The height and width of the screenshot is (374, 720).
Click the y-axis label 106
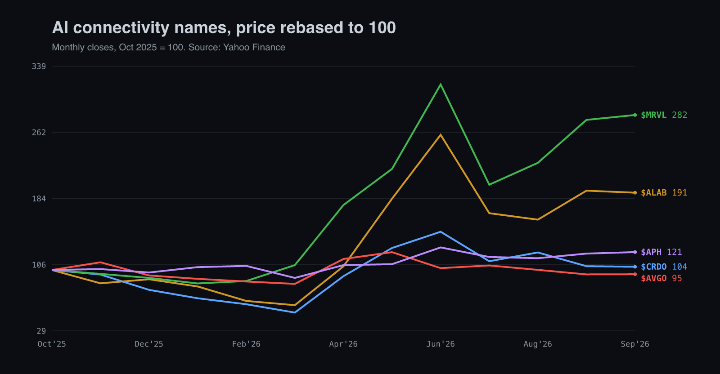(39, 265)
